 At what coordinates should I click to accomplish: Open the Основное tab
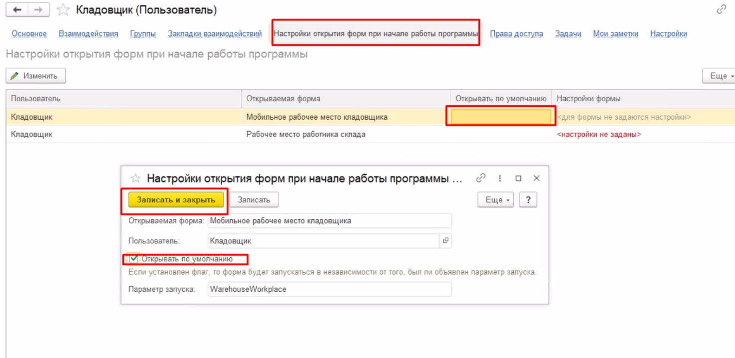(x=29, y=33)
